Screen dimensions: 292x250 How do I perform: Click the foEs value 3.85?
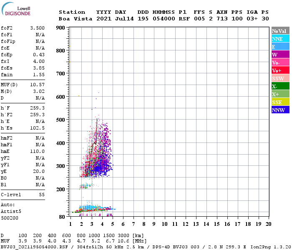click(x=39, y=68)
